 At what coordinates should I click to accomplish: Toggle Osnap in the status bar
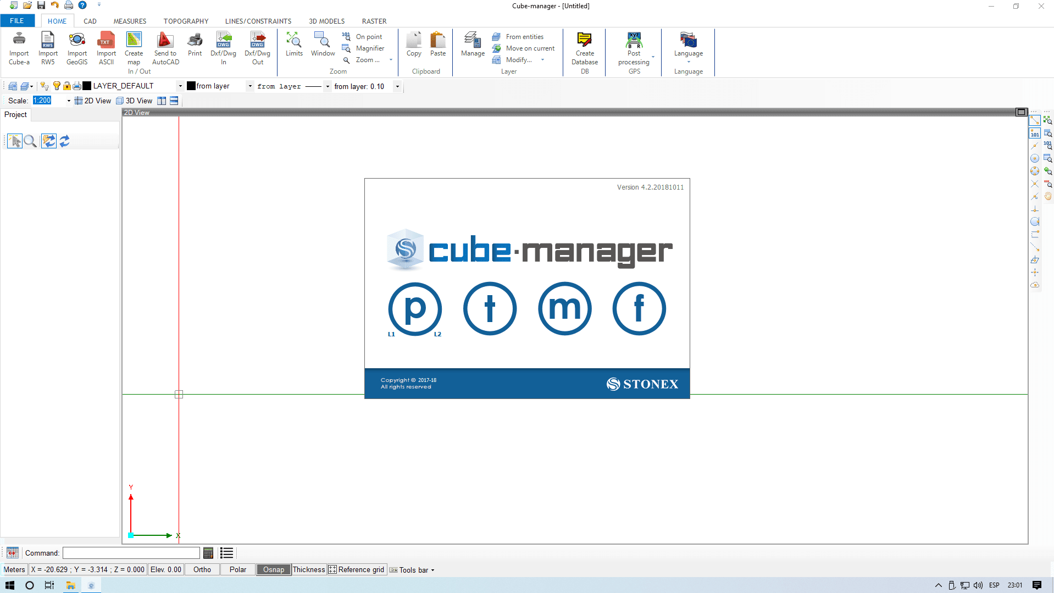[273, 569]
